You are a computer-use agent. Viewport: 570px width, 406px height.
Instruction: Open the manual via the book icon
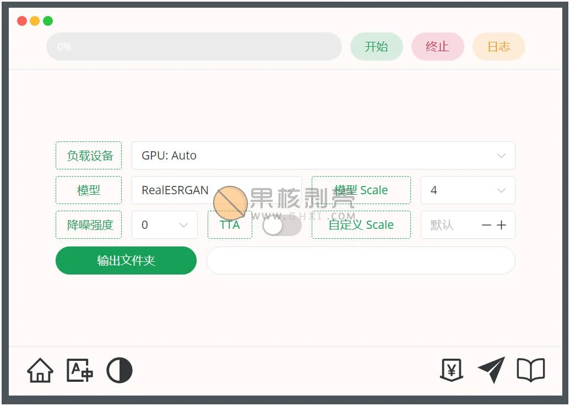coord(530,370)
